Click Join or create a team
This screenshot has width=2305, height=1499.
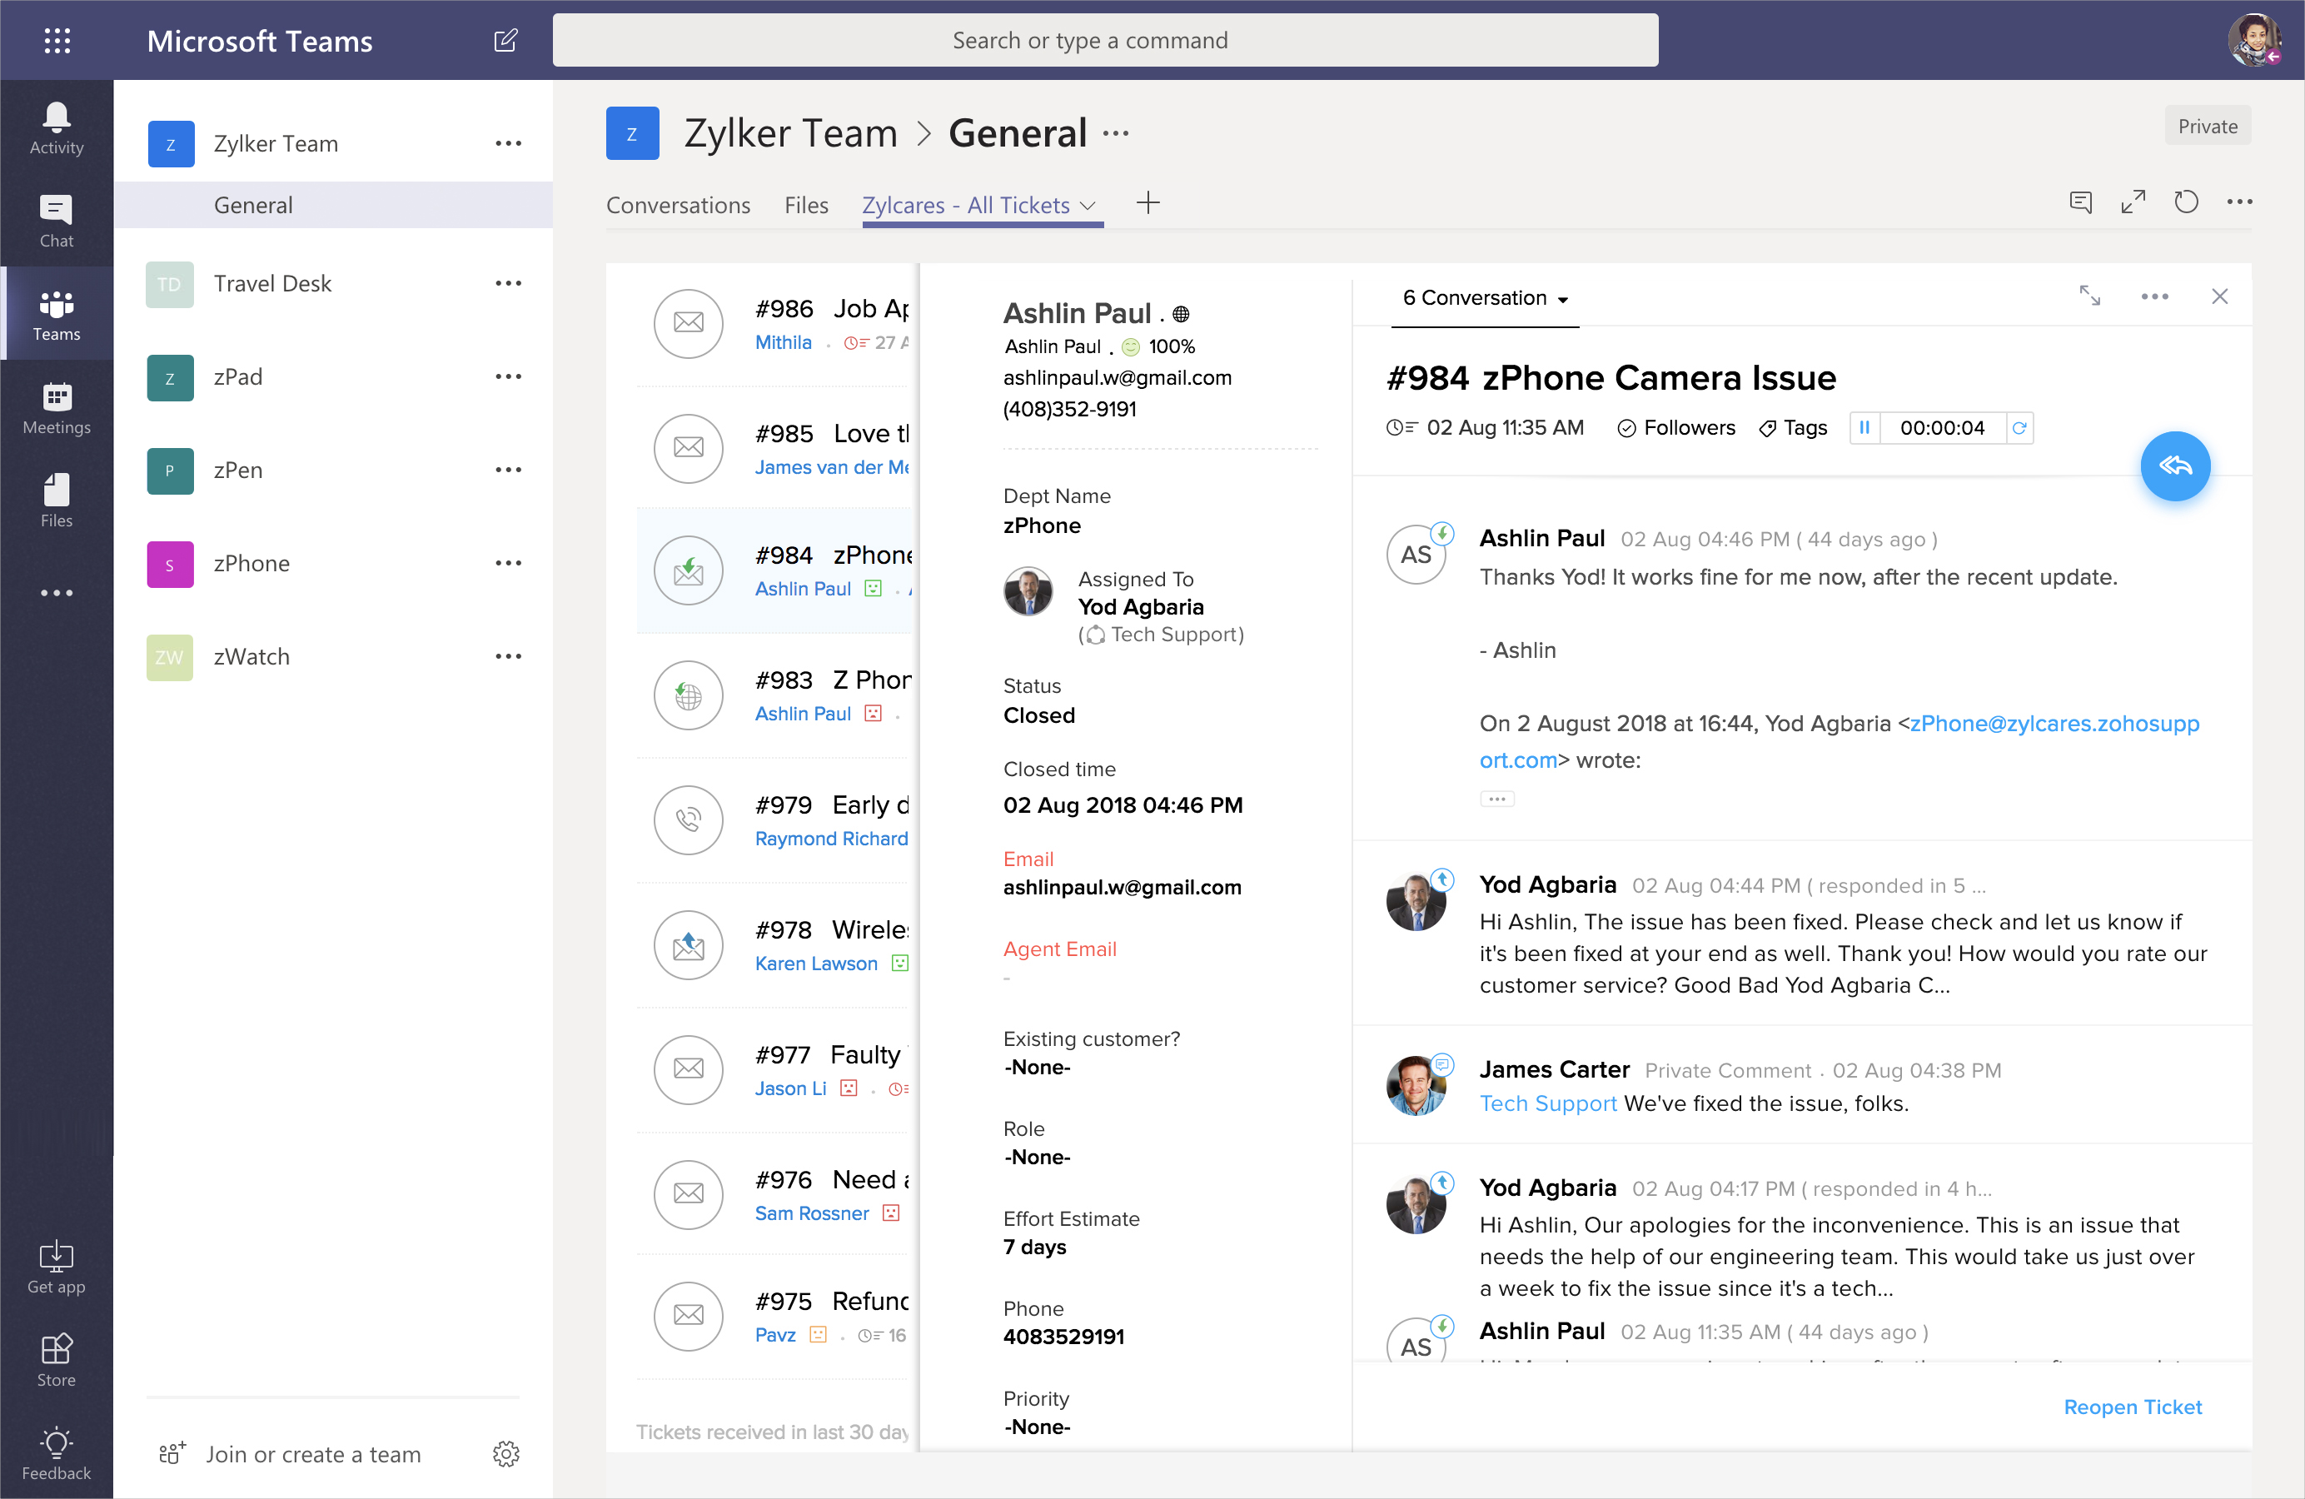pos(313,1453)
